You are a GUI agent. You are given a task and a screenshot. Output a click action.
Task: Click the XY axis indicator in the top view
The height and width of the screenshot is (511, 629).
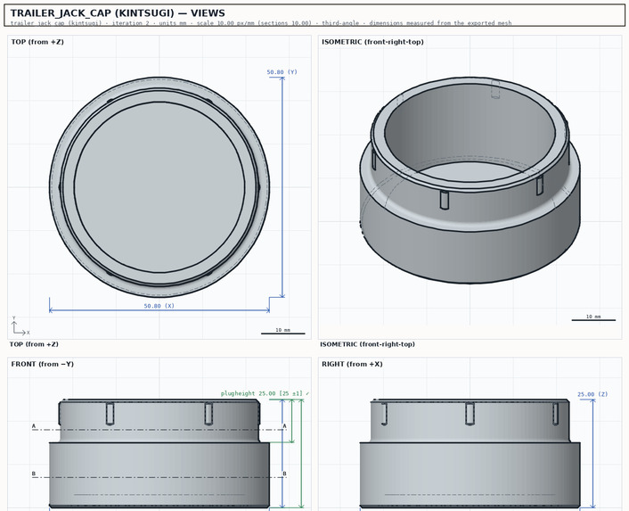(20, 326)
